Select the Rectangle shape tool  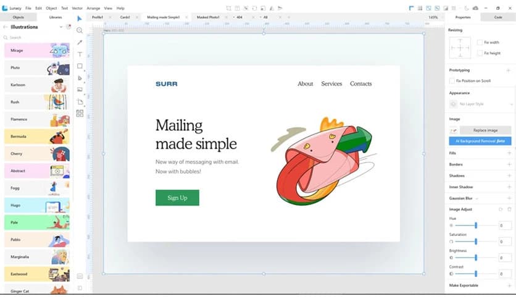click(80, 66)
